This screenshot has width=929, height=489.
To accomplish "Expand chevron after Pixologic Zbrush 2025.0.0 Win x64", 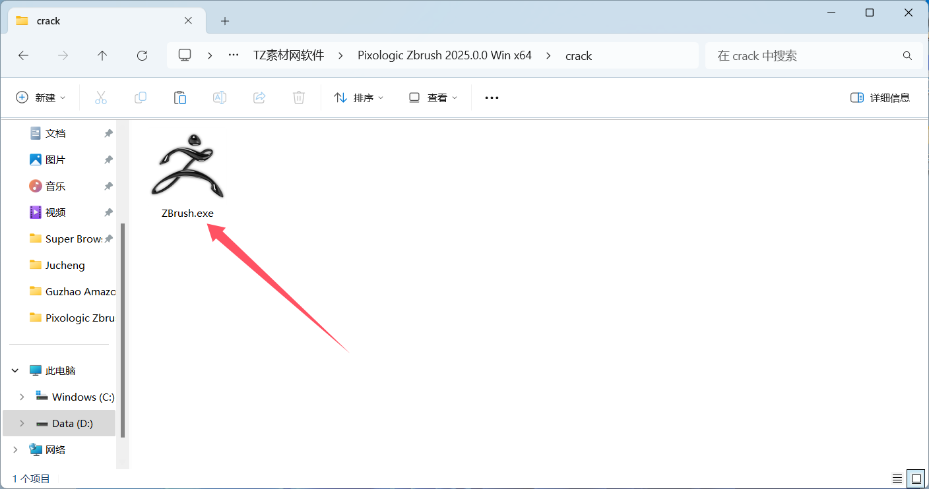I will tap(548, 55).
